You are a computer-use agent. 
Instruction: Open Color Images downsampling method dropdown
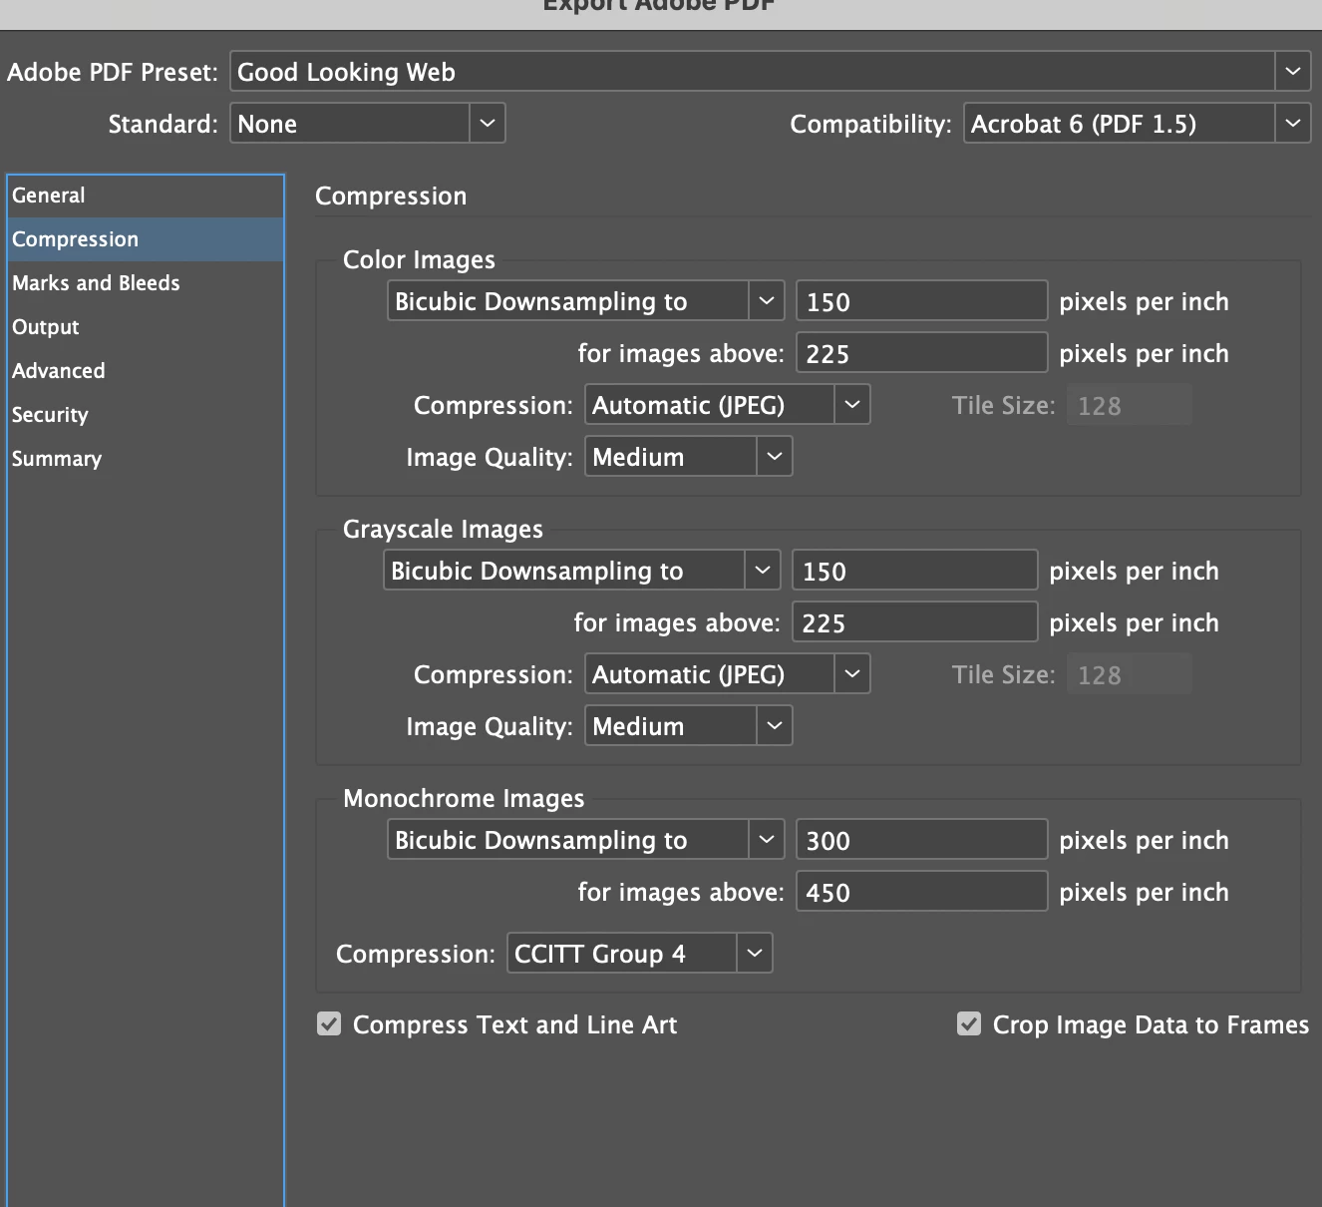[x=585, y=301]
